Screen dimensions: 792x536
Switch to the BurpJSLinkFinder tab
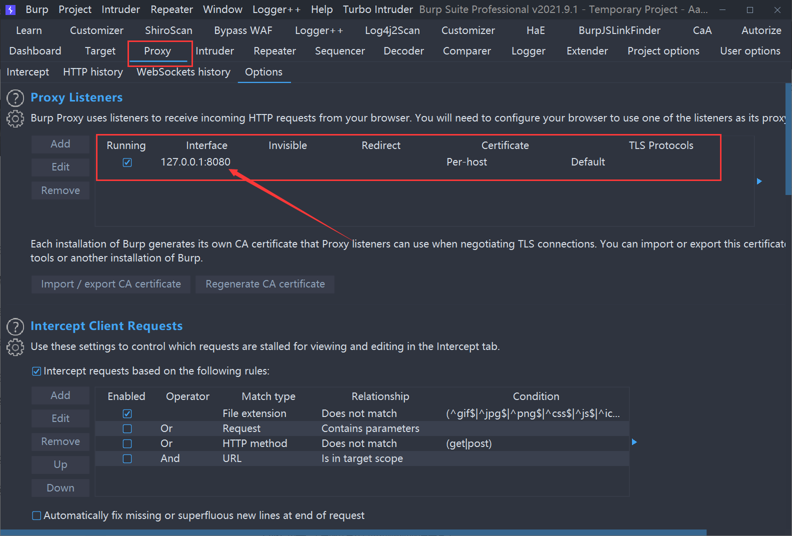click(x=619, y=30)
